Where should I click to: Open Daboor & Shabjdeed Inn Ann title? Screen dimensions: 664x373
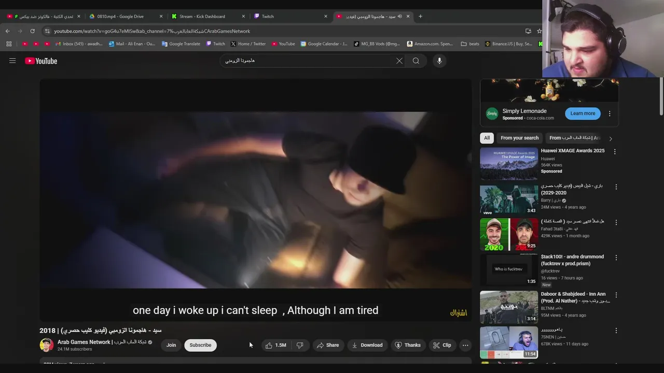[x=575, y=297]
